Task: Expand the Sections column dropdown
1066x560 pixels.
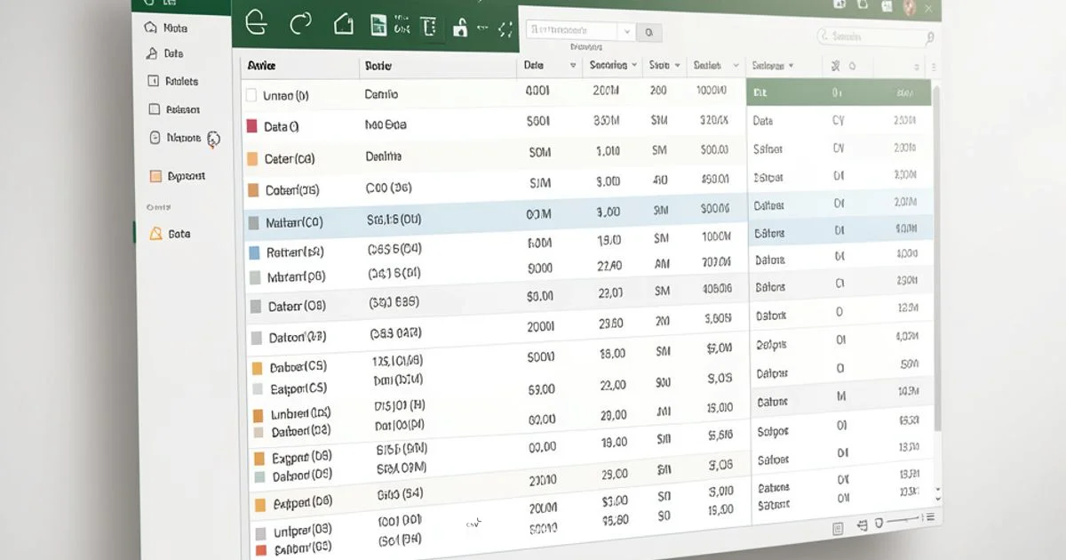Action: (x=636, y=65)
